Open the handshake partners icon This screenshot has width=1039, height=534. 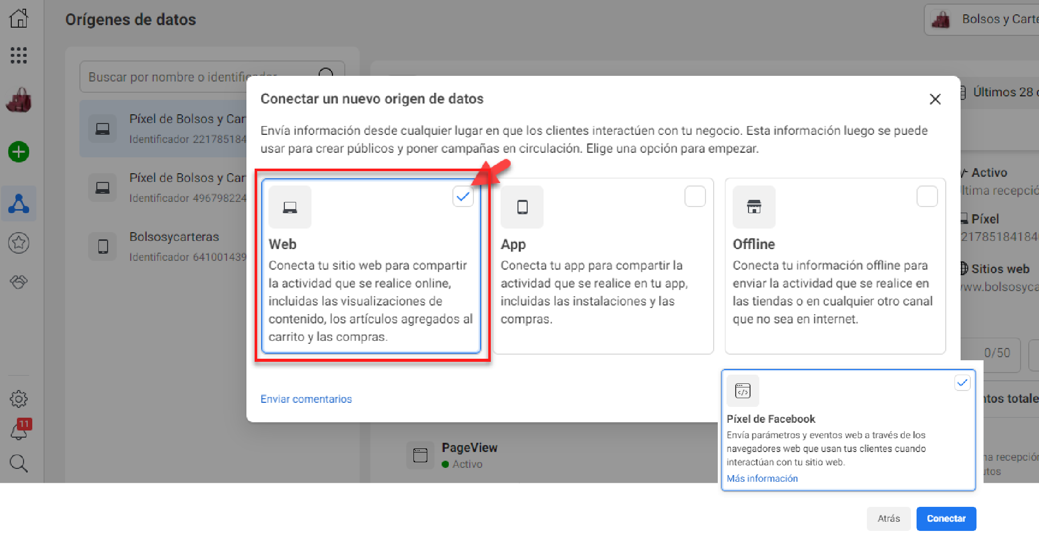19,281
